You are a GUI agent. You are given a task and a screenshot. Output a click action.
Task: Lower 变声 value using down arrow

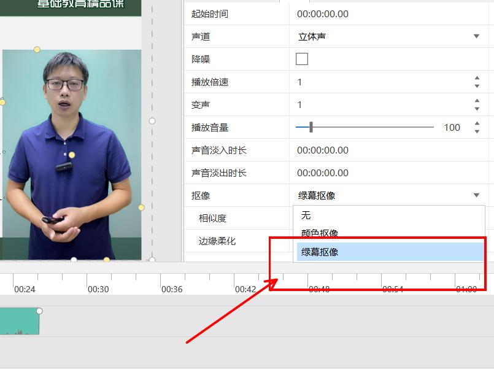coord(477,109)
